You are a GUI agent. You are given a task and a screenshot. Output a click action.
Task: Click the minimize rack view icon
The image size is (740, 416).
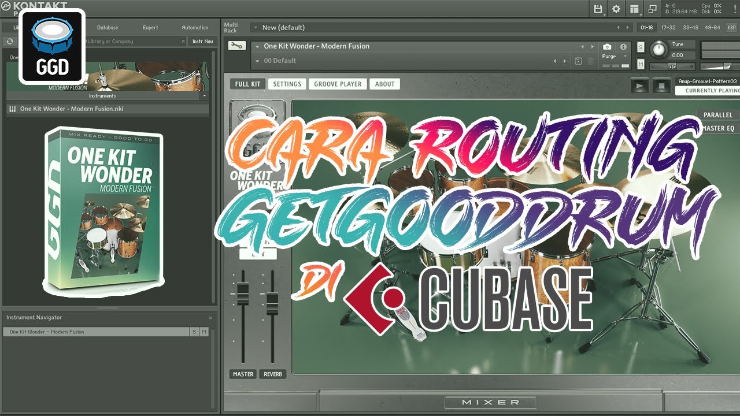tap(653, 9)
